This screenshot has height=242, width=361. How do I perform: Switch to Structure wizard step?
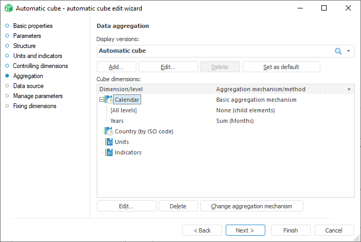(x=24, y=46)
